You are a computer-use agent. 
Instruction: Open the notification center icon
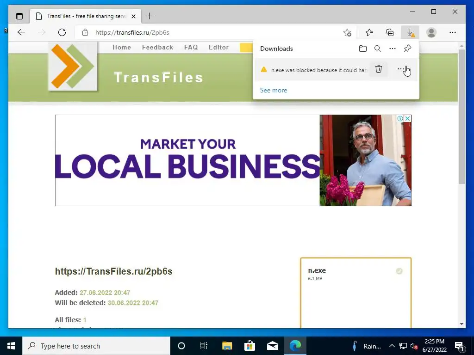point(460,346)
